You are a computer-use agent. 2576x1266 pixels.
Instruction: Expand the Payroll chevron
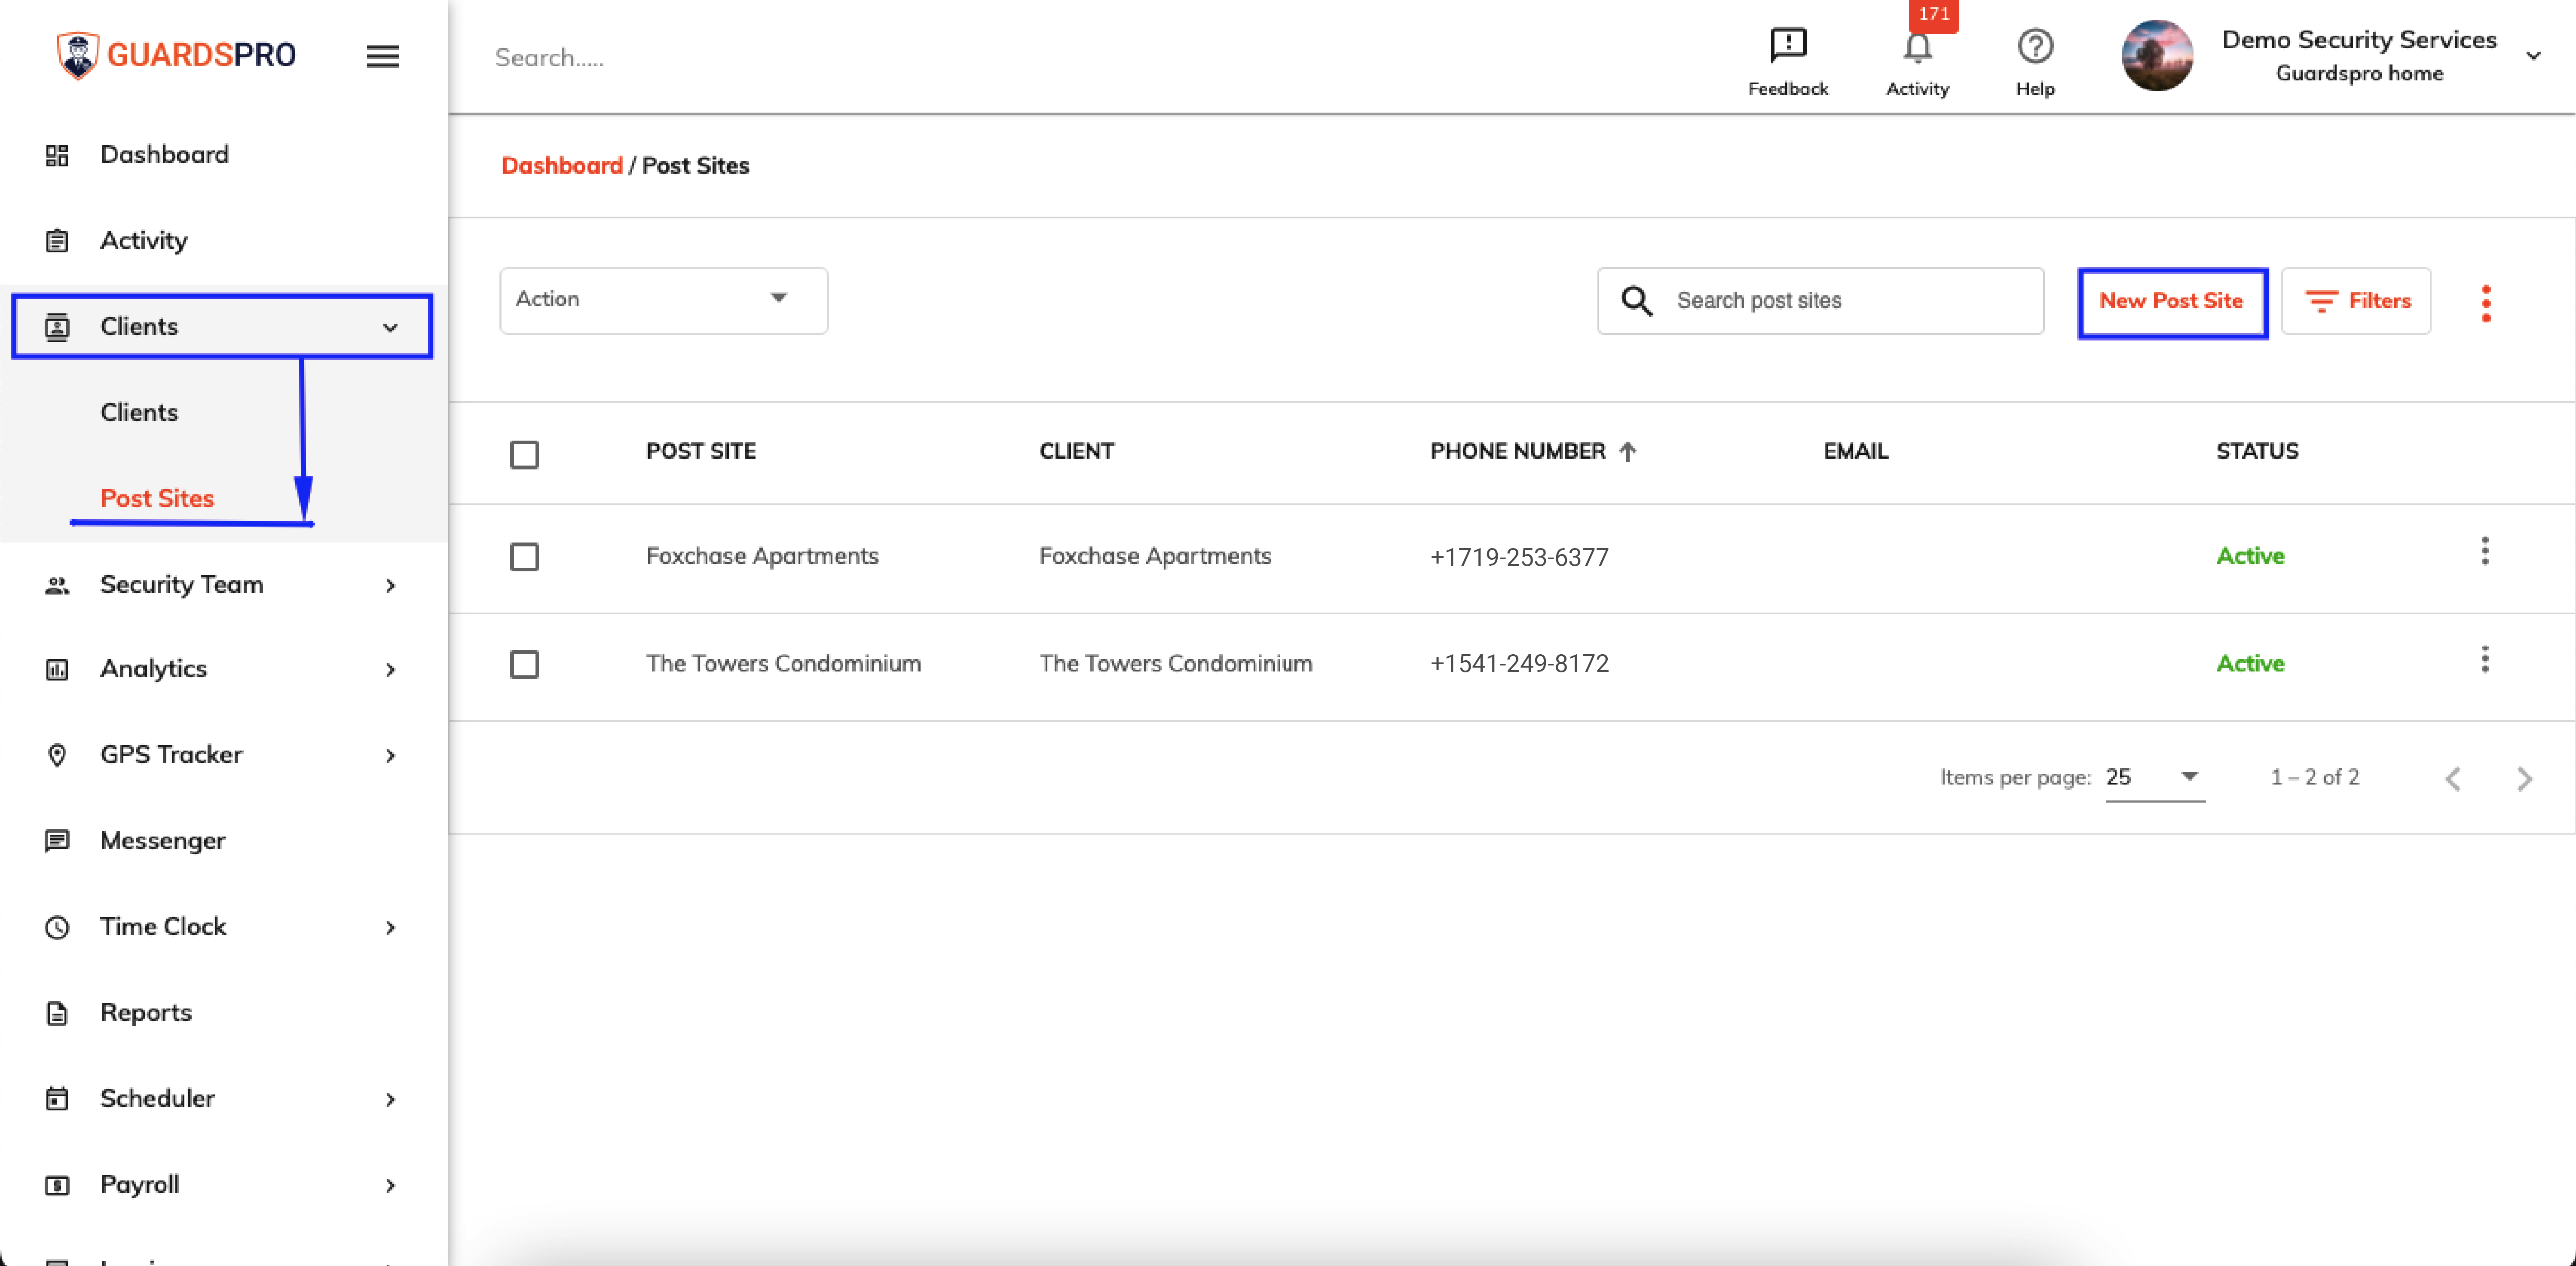click(x=390, y=1185)
